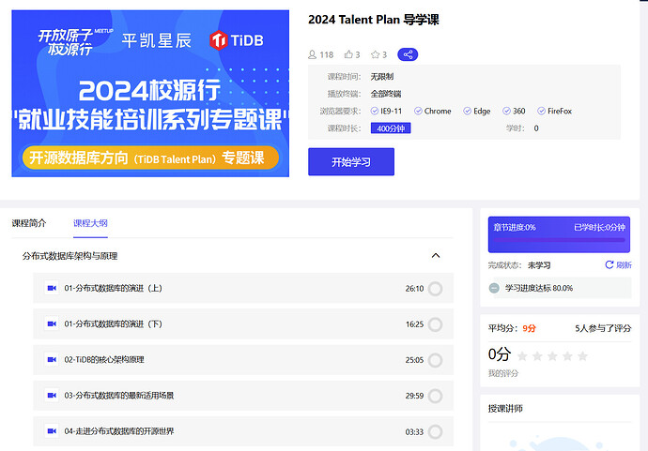This screenshot has height=451, width=648.
Task: Click video icon for 04-走进分布式数据库的开源世界
Action: point(52,431)
